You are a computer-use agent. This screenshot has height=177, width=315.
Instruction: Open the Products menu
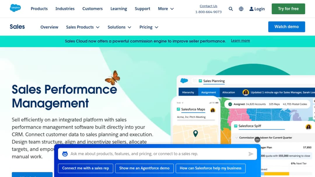coord(39,9)
